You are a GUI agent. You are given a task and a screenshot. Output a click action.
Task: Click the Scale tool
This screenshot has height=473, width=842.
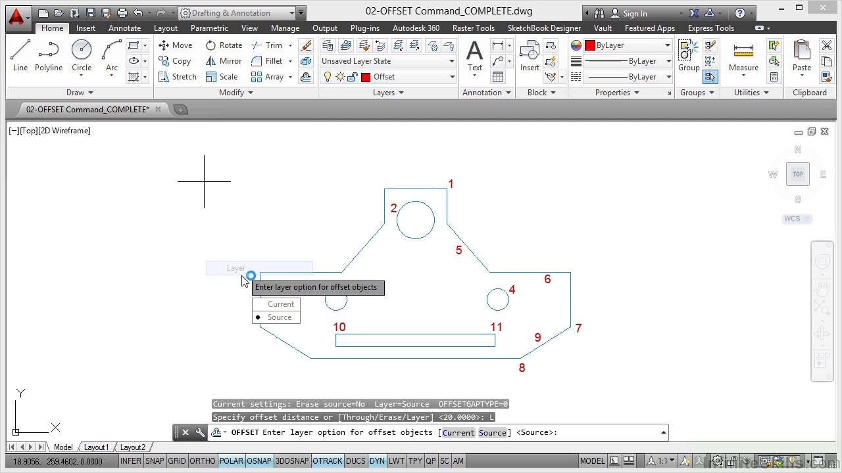(222, 77)
